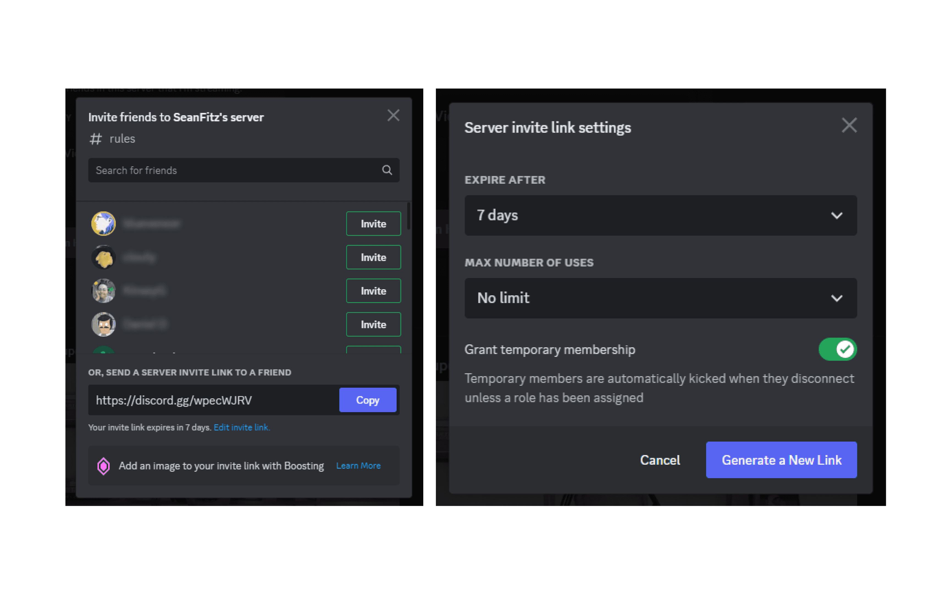Click the friends list scrollbar
951x595 pixels.
pyautogui.click(x=409, y=216)
